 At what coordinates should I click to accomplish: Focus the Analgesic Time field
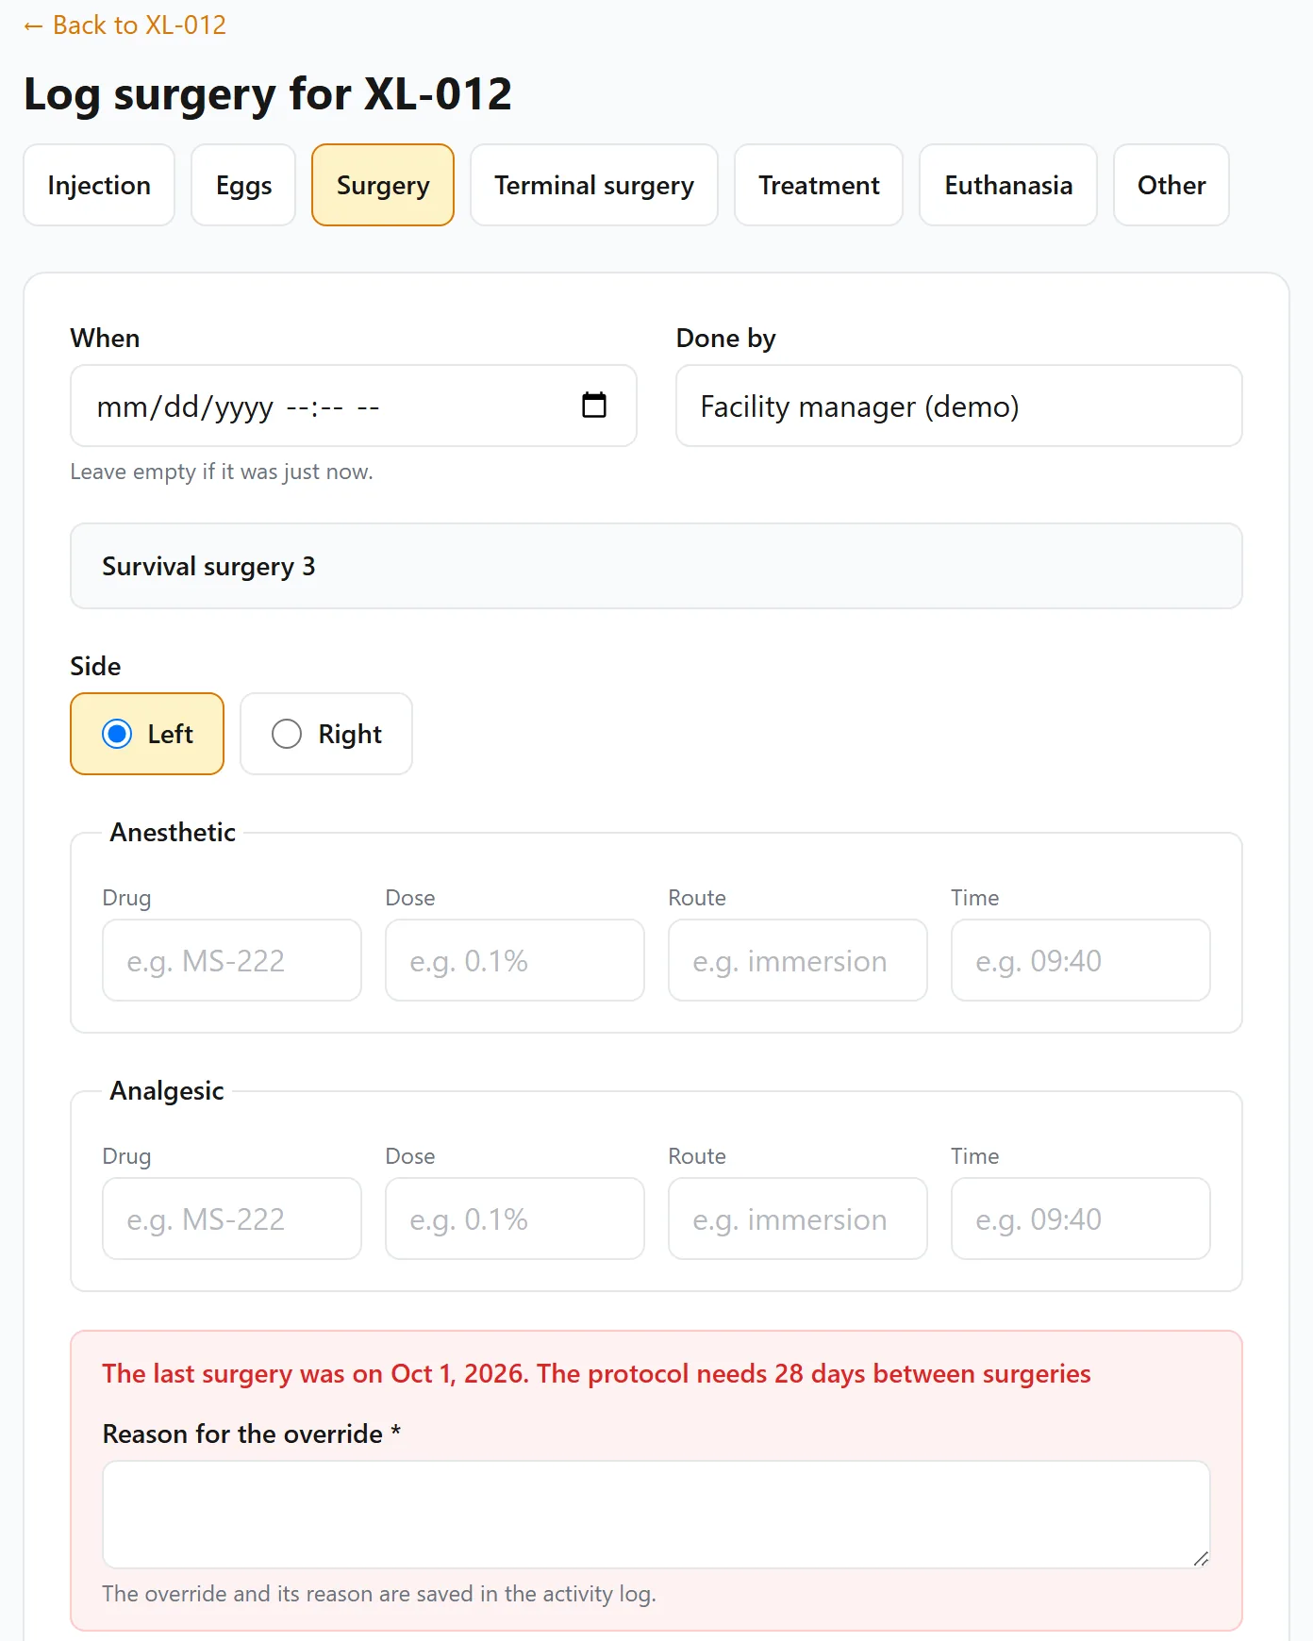[x=1081, y=1218]
